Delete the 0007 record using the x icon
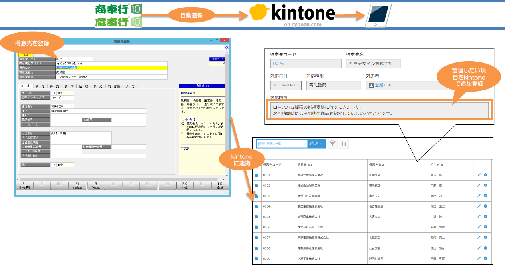 (485, 237)
